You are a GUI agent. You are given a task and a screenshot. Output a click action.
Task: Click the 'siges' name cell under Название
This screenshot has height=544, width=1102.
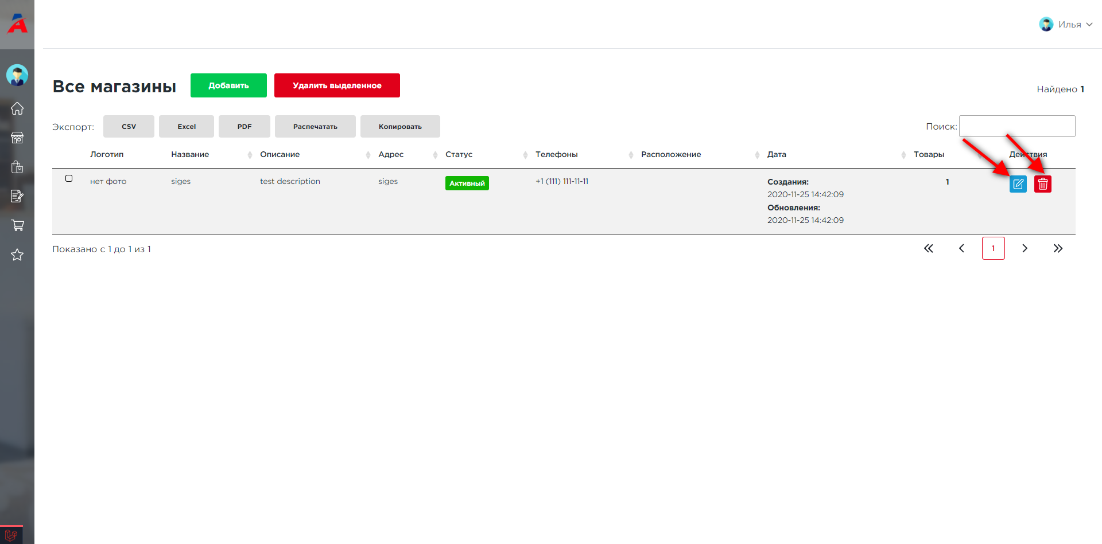(181, 181)
